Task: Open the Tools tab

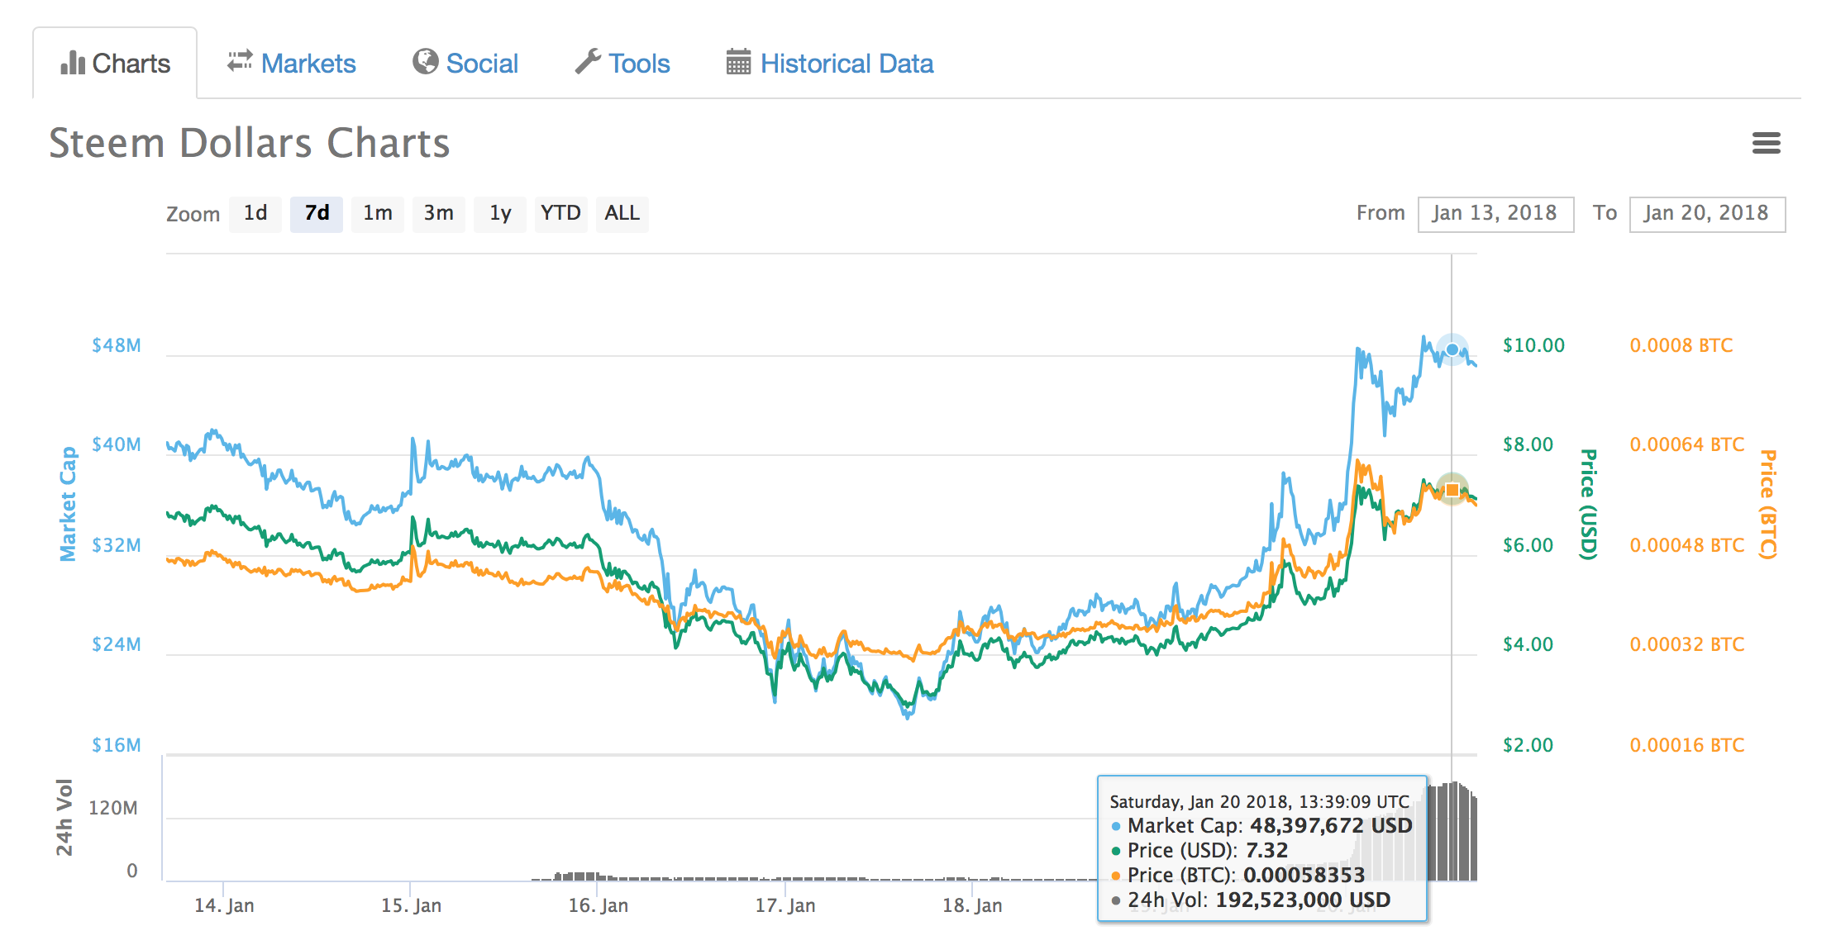Action: click(x=622, y=63)
